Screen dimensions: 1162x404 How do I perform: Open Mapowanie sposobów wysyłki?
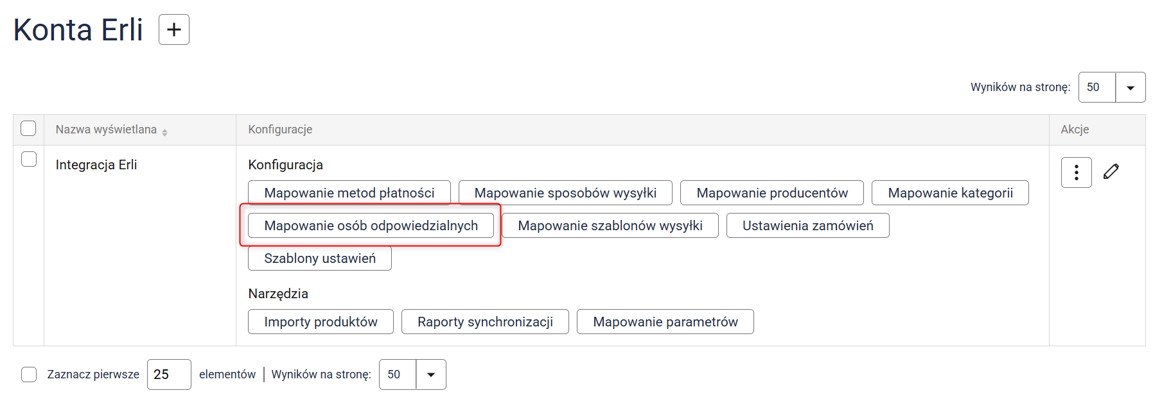coord(565,193)
